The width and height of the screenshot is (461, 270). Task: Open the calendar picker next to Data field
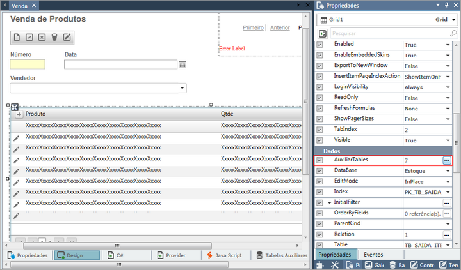coord(182,64)
